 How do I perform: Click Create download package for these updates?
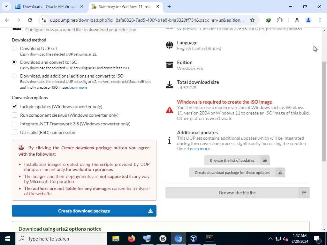[237, 173]
